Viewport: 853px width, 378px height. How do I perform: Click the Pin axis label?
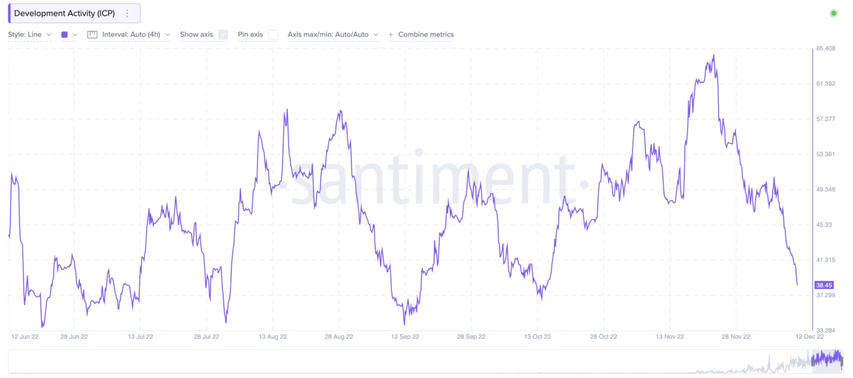point(250,34)
